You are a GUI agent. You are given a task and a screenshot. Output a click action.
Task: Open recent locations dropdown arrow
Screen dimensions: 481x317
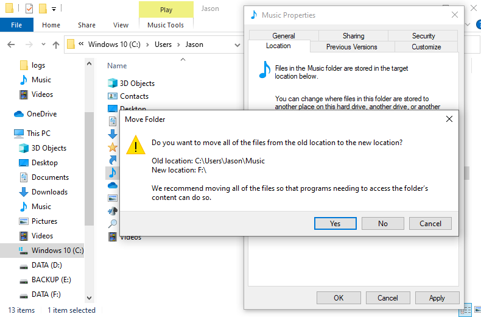pyautogui.click(x=43, y=45)
